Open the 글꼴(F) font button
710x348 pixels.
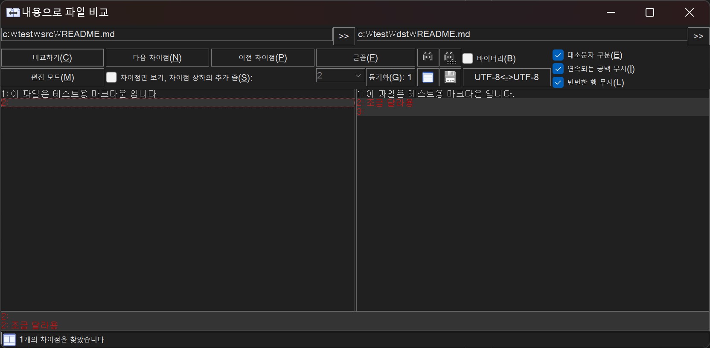366,58
